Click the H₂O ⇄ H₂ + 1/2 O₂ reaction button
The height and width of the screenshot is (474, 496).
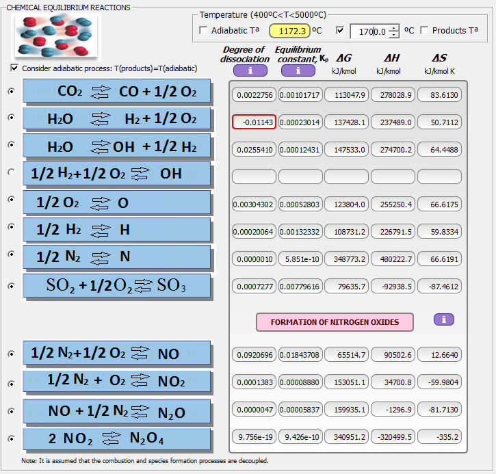[116, 119]
